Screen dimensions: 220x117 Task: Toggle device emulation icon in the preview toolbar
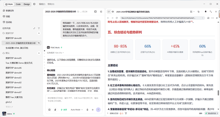click(x=208, y=18)
